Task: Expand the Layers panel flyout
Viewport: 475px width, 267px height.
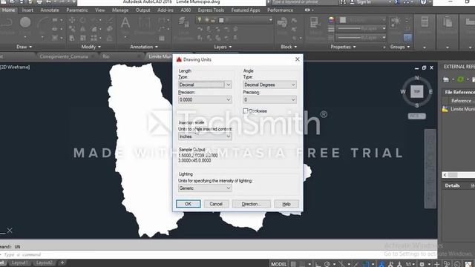Action: click(223, 47)
